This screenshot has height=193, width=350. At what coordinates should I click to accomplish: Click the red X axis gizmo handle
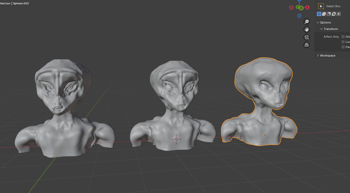[307, 7]
